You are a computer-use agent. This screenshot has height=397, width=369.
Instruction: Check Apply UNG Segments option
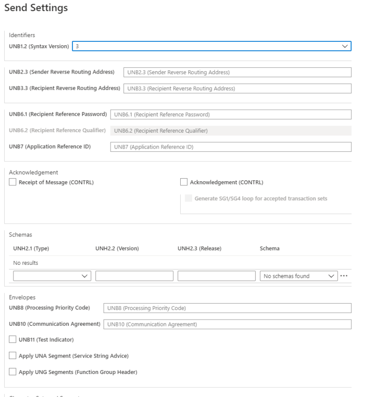(x=13, y=372)
